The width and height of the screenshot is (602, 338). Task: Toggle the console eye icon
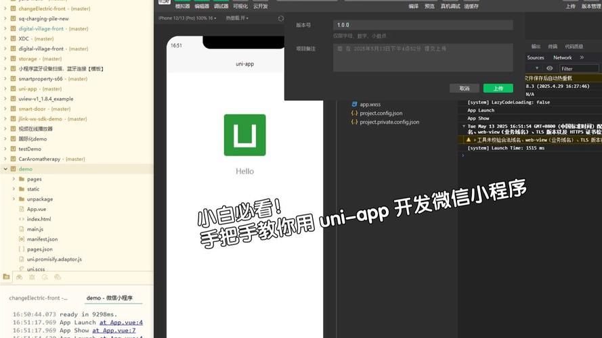point(550,68)
